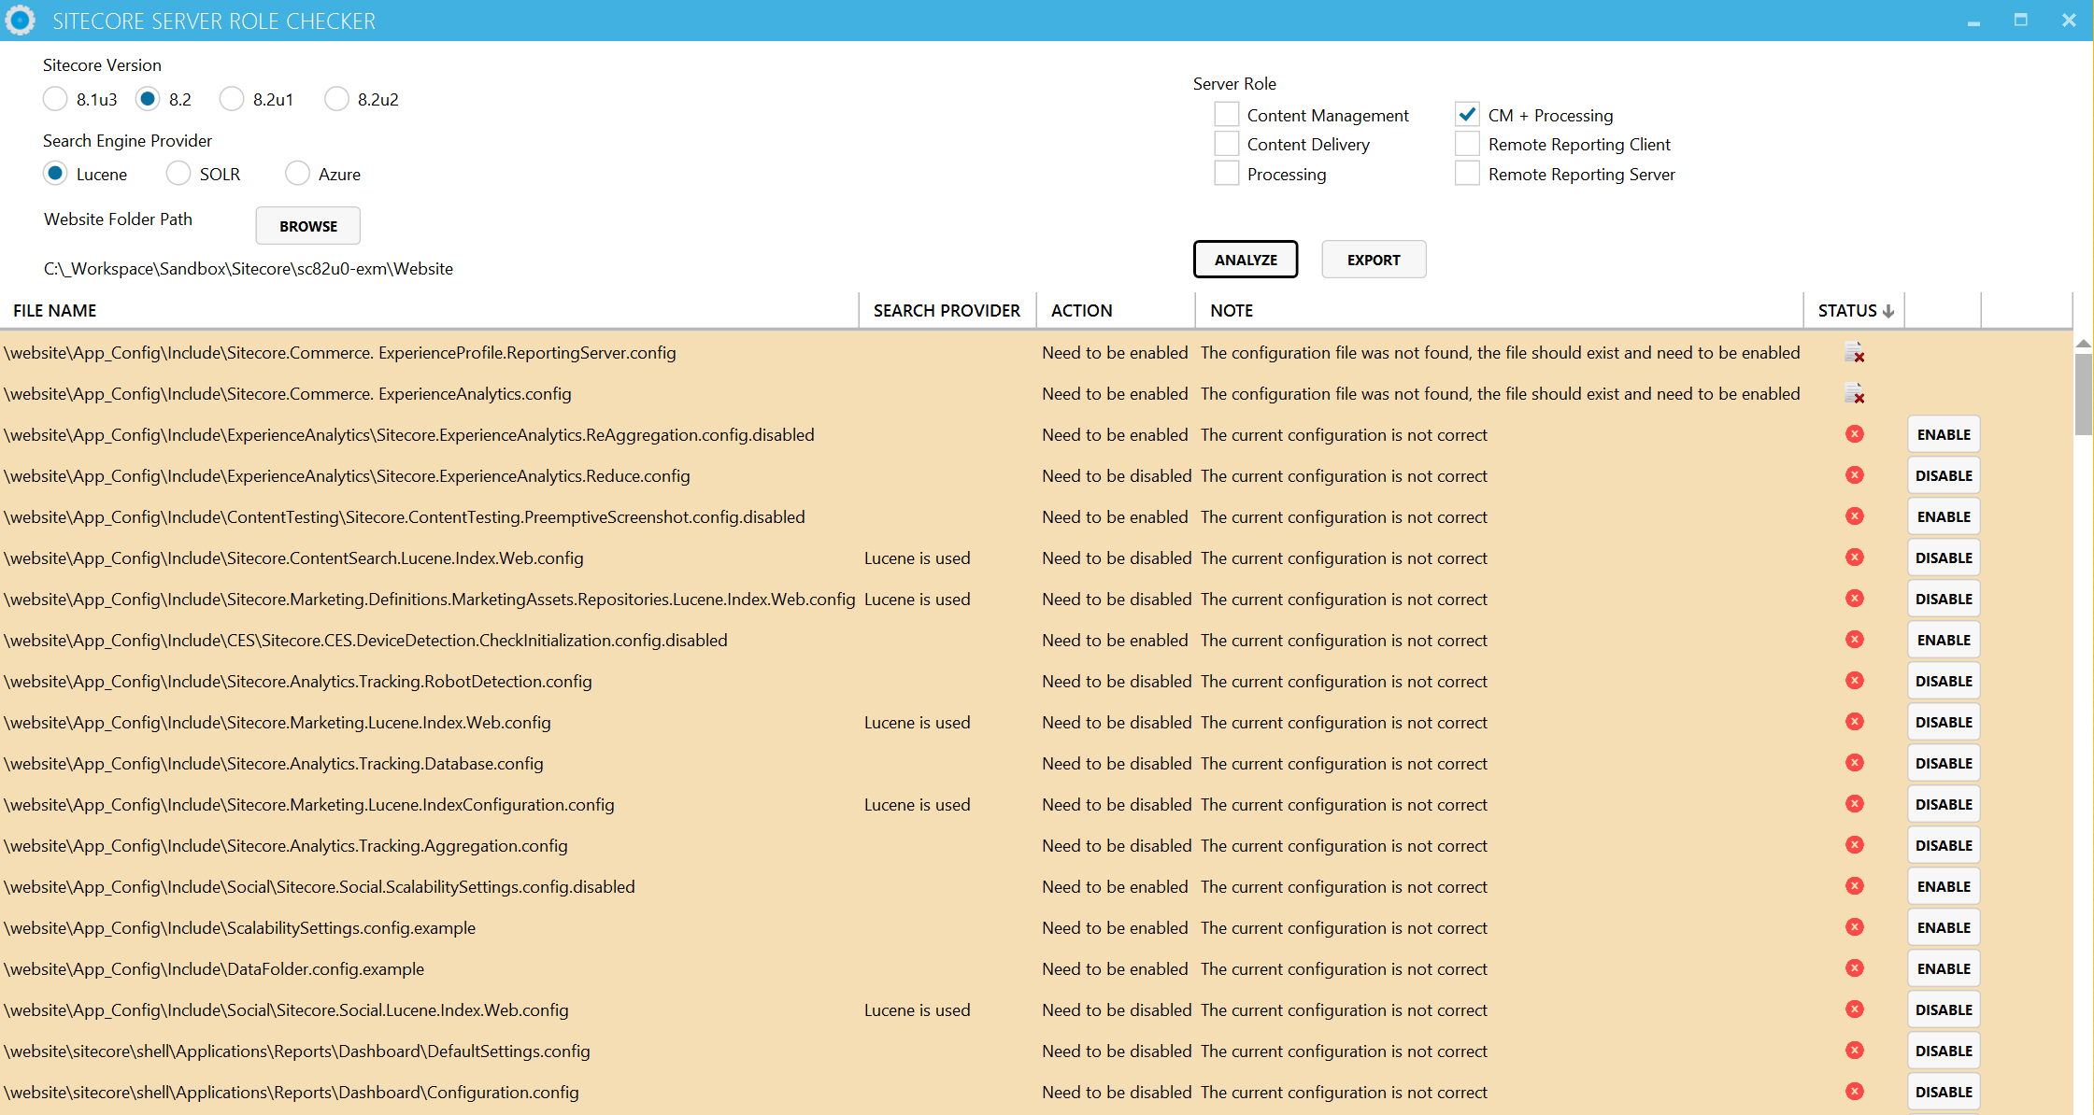2094x1115 pixels.
Task: Select Sitecore version 8.2
Action: (x=148, y=99)
